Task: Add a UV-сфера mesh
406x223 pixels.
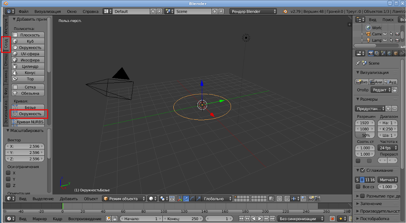Action: point(28,54)
